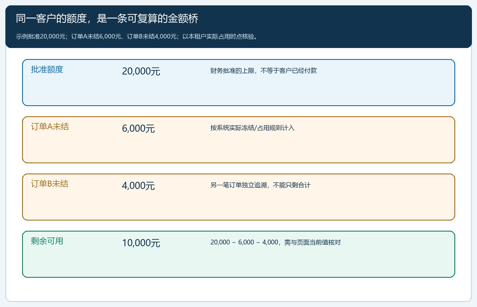Click the 10,000元 amount value
Viewport: 477px width, 307px height.
141,243
